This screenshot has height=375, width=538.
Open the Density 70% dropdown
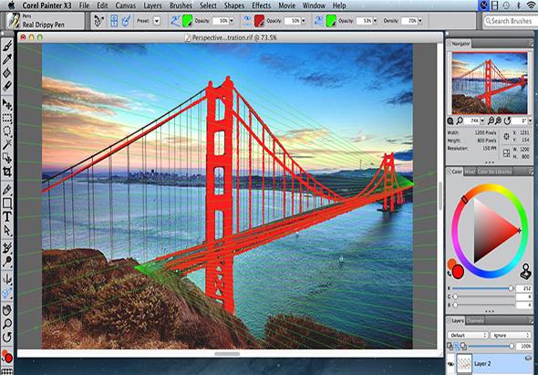coord(420,21)
